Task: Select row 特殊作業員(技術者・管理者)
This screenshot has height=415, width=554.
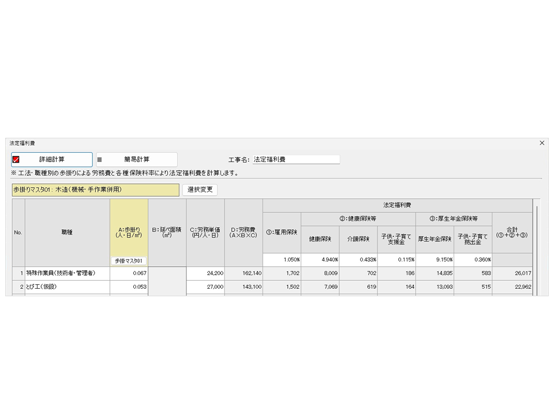Action: click(68, 273)
